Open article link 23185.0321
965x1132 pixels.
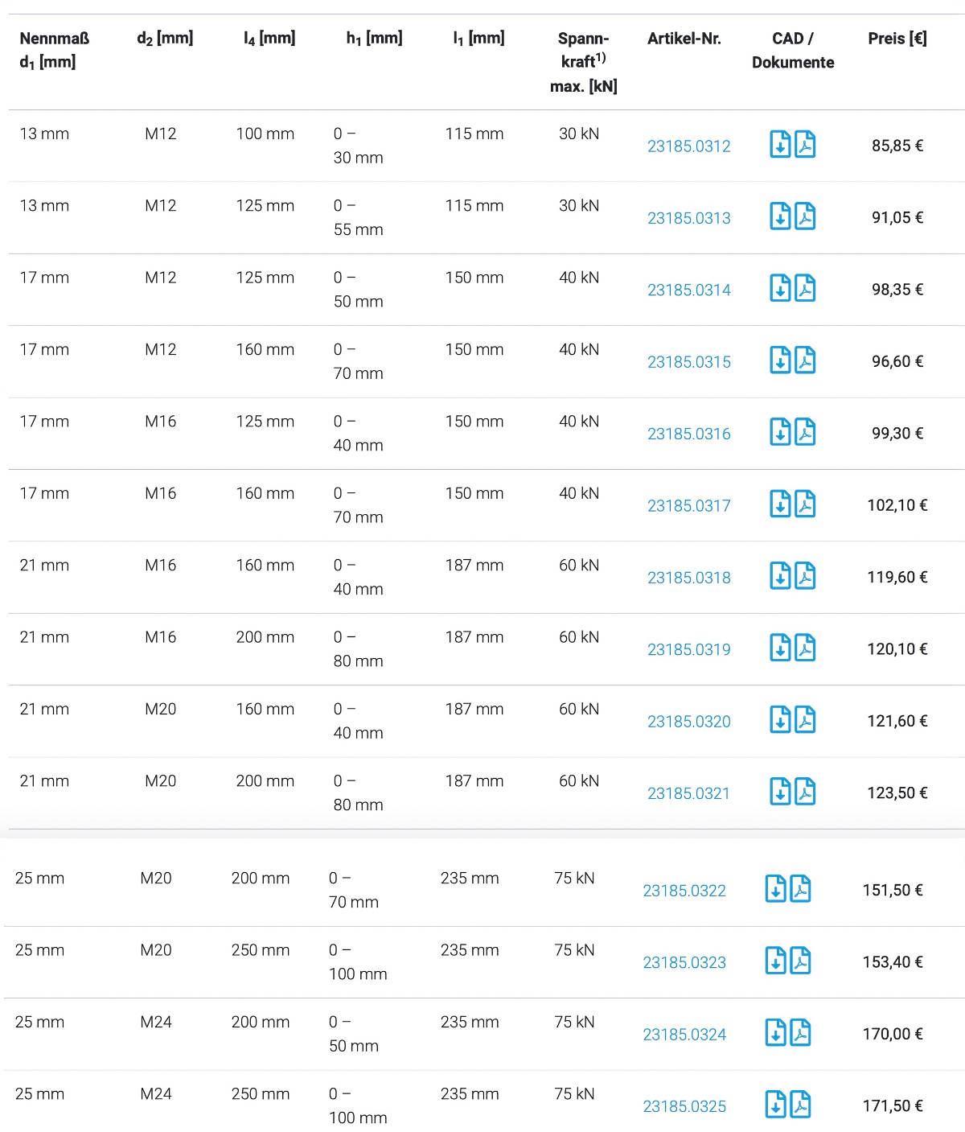689,793
